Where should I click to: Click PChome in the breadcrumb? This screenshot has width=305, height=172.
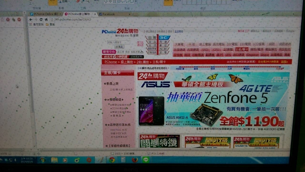[x=111, y=62]
